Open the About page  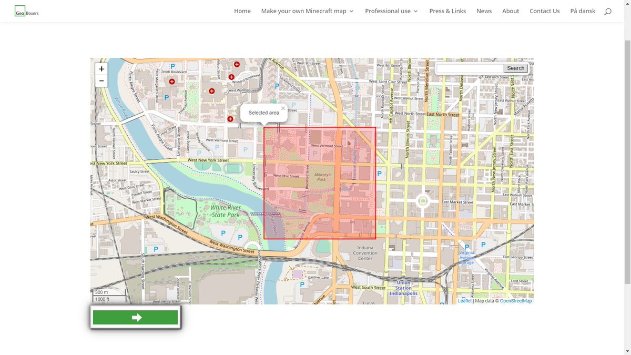[511, 11]
